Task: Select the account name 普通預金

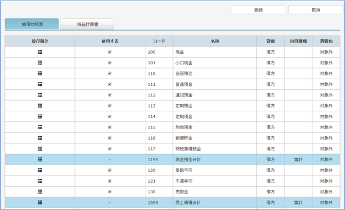Action: [184, 84]
